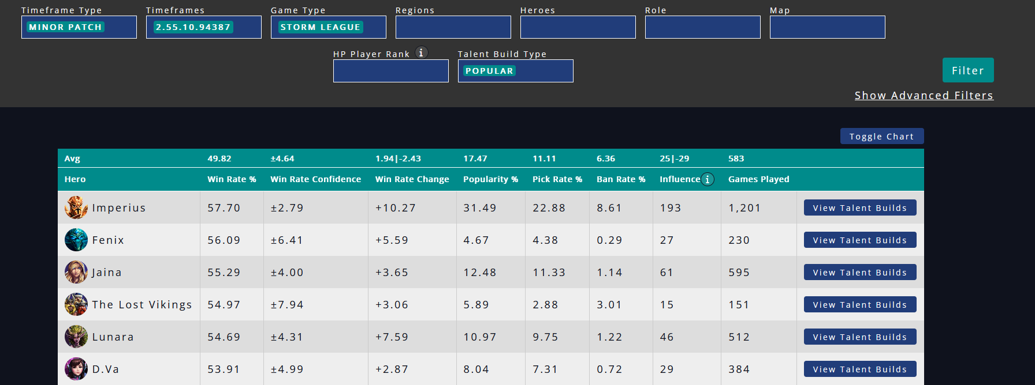This screenshot has width=1035, height=385.
Task: Click Fenix win rate value 56.09
Action: tap(224, 240)
